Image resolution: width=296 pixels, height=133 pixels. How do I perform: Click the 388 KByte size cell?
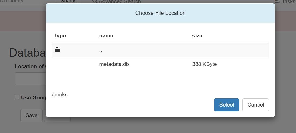click(x=204, y=64)
